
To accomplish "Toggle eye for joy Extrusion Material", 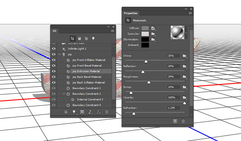I will [x=53, y=71].
